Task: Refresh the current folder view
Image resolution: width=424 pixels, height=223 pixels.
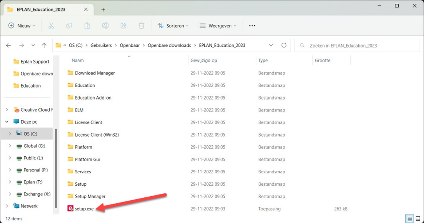Action: pos(284,45)
